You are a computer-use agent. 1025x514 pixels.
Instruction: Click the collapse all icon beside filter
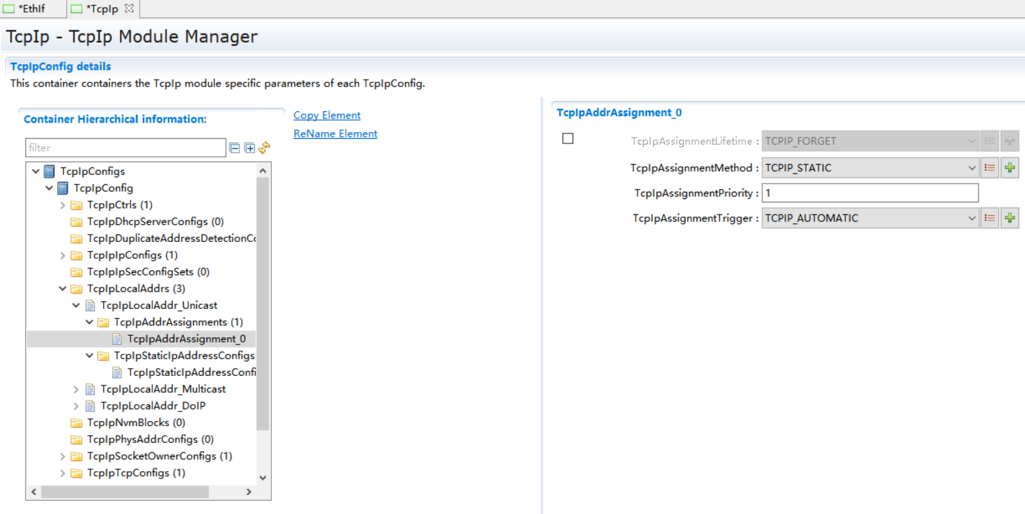pyautogui.click(x=235, y=148)
